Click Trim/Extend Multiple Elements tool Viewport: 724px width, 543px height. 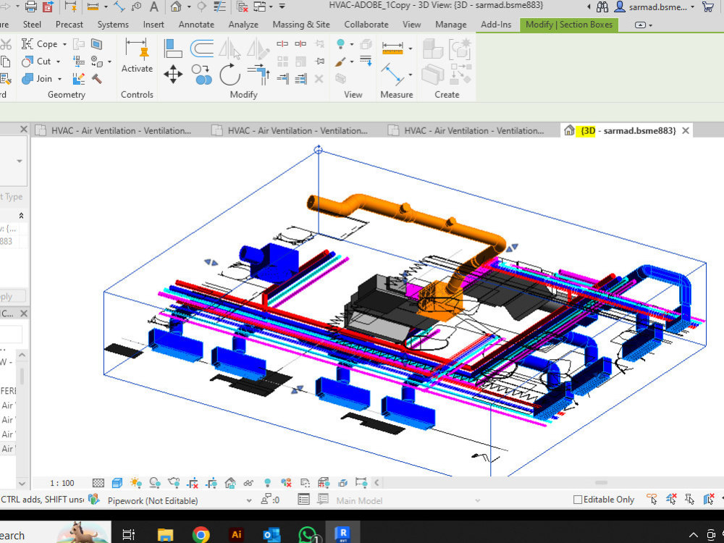300,79
